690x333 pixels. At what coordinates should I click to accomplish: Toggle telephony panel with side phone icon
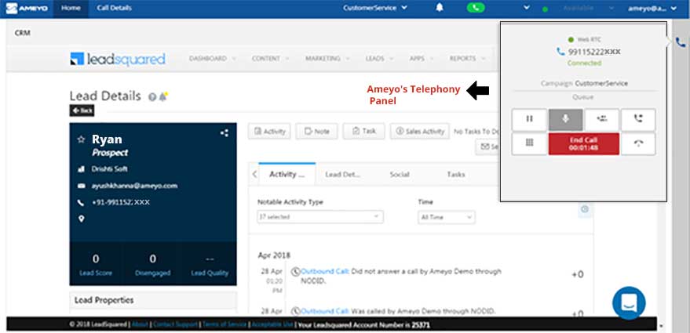pos(681,42)
